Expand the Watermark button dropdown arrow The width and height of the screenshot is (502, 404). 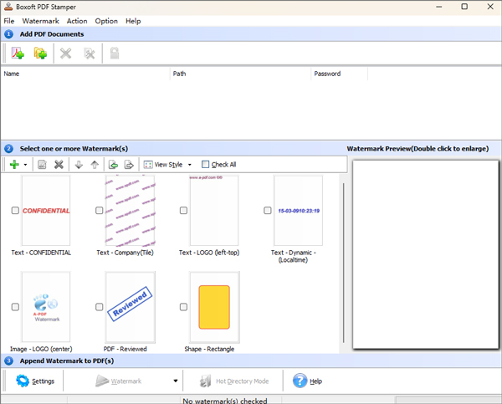click(x=176, y=381)
